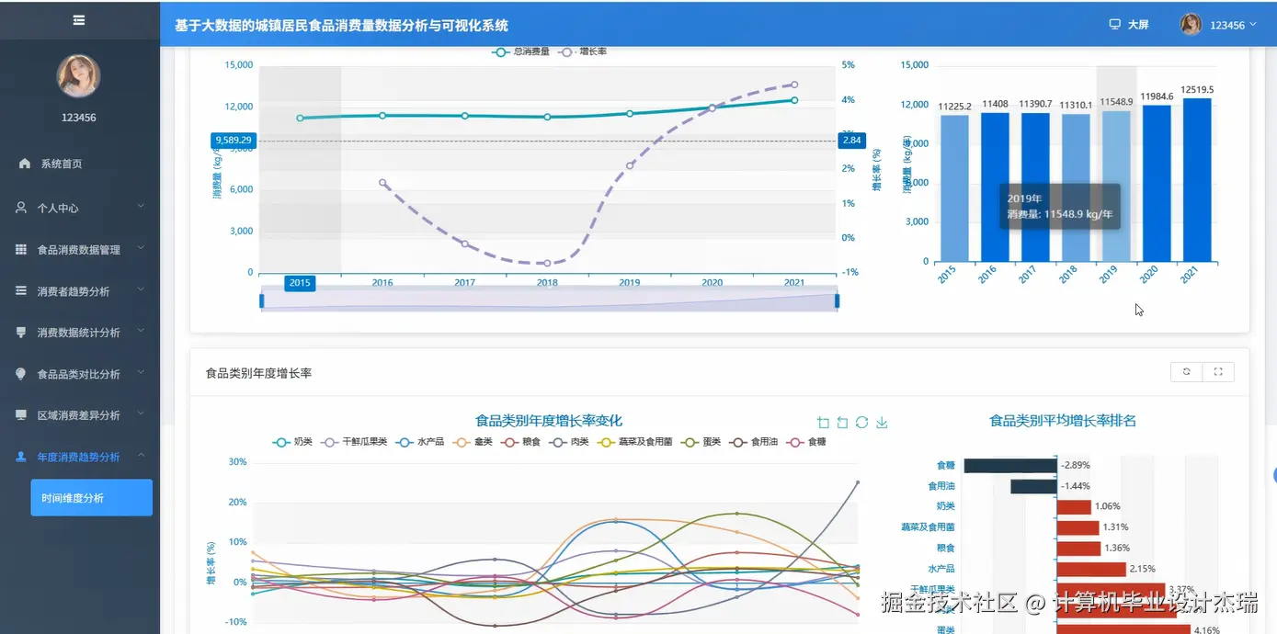Open the 123456 user dropdown in header
The image size is (1277, 634).
click(1233, 25)
